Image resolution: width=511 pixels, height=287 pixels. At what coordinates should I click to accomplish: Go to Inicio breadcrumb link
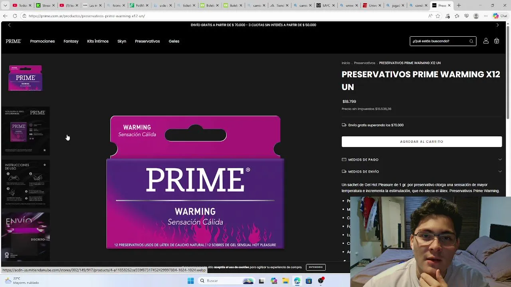(x=346, y=63)
